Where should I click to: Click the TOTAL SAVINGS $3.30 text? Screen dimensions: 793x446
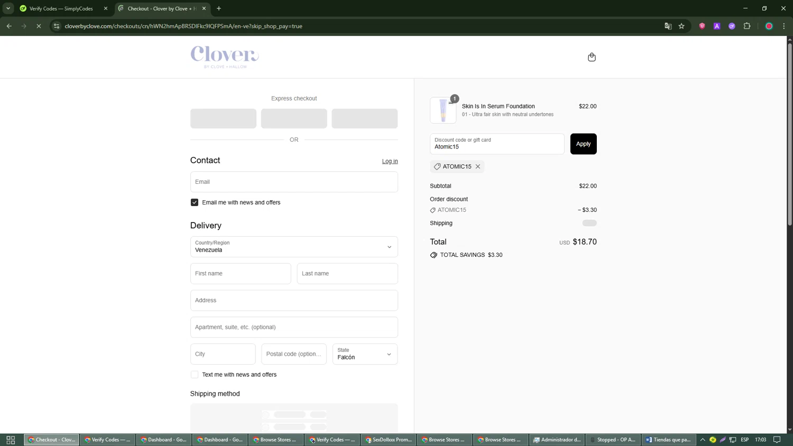tap(471, 255)
